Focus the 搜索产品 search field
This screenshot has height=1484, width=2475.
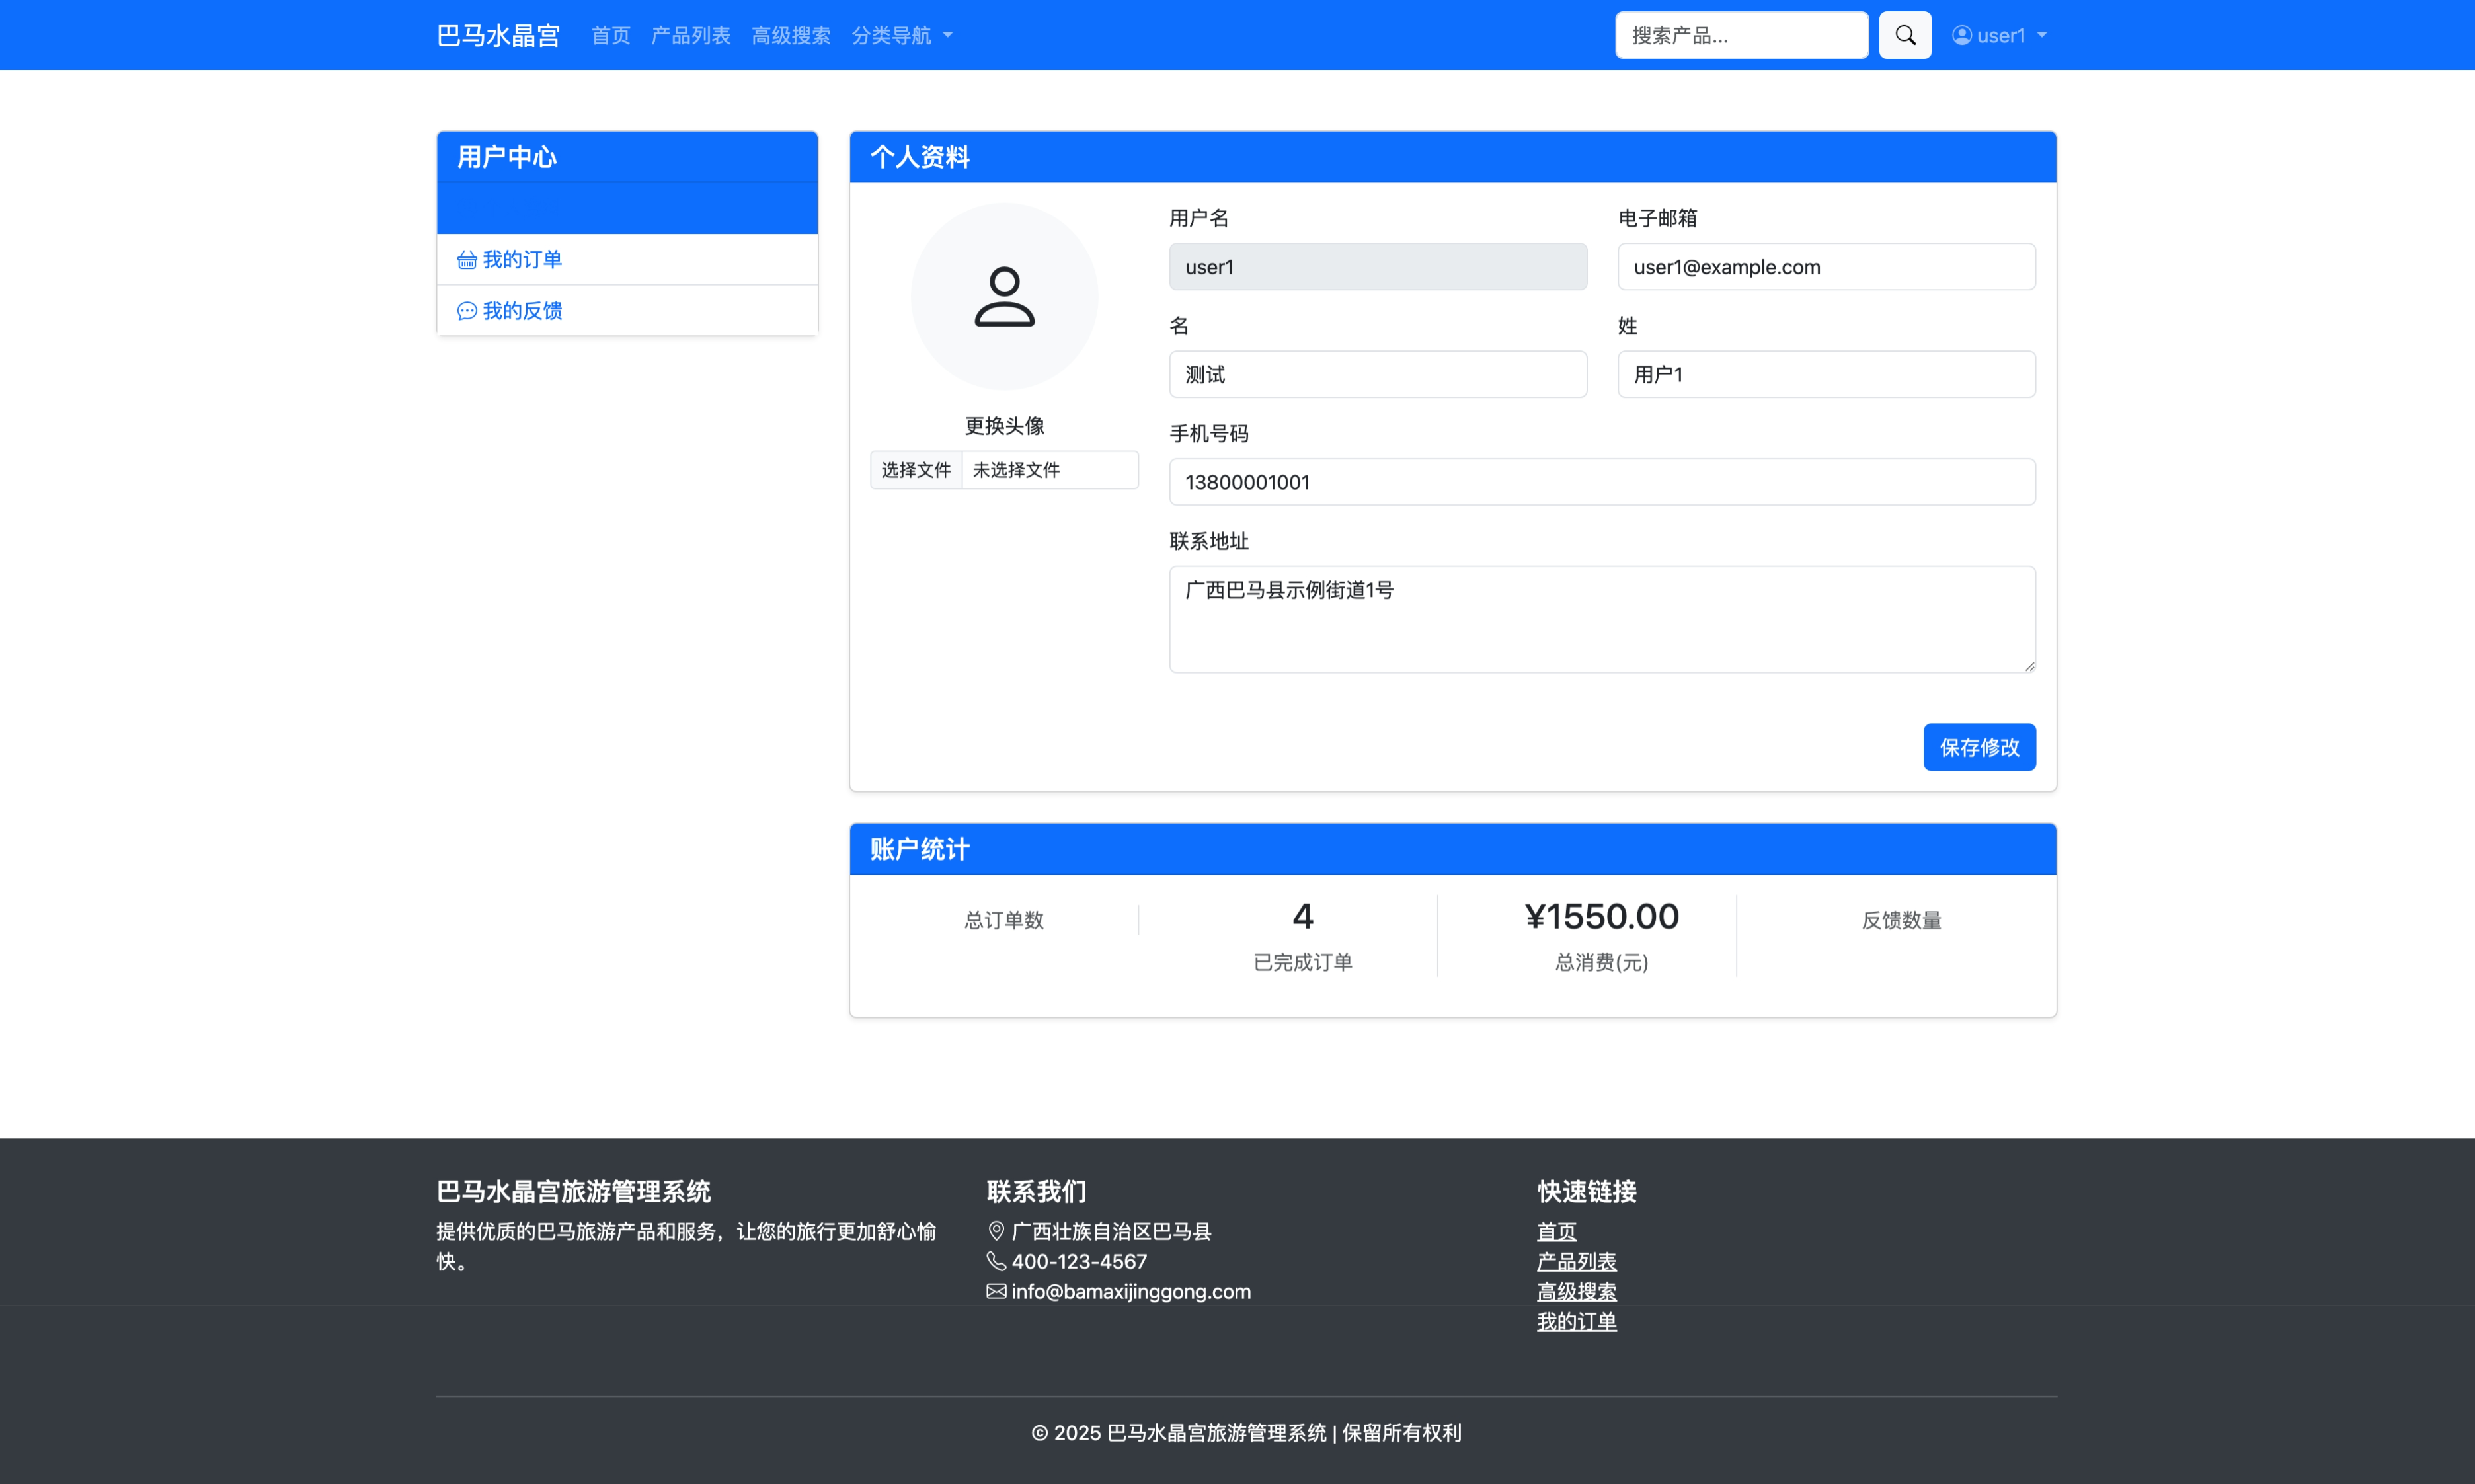tap(1740, 35)
